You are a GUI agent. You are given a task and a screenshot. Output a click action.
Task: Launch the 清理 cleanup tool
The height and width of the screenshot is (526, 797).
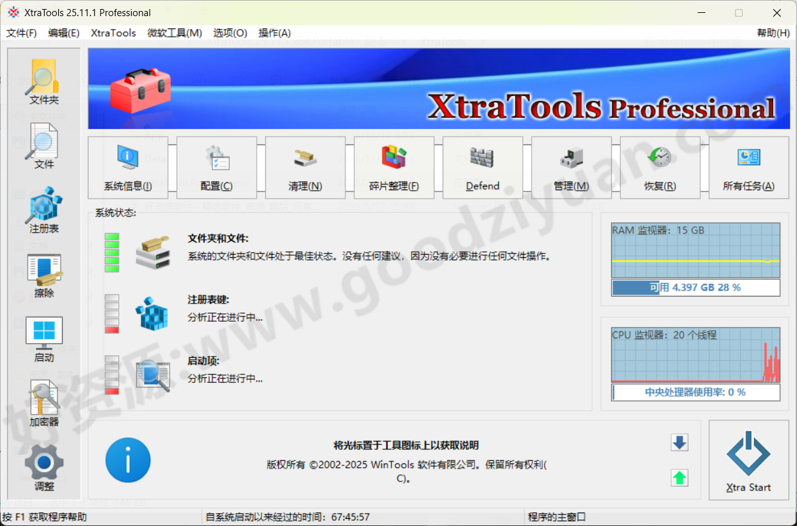point(305,167)
